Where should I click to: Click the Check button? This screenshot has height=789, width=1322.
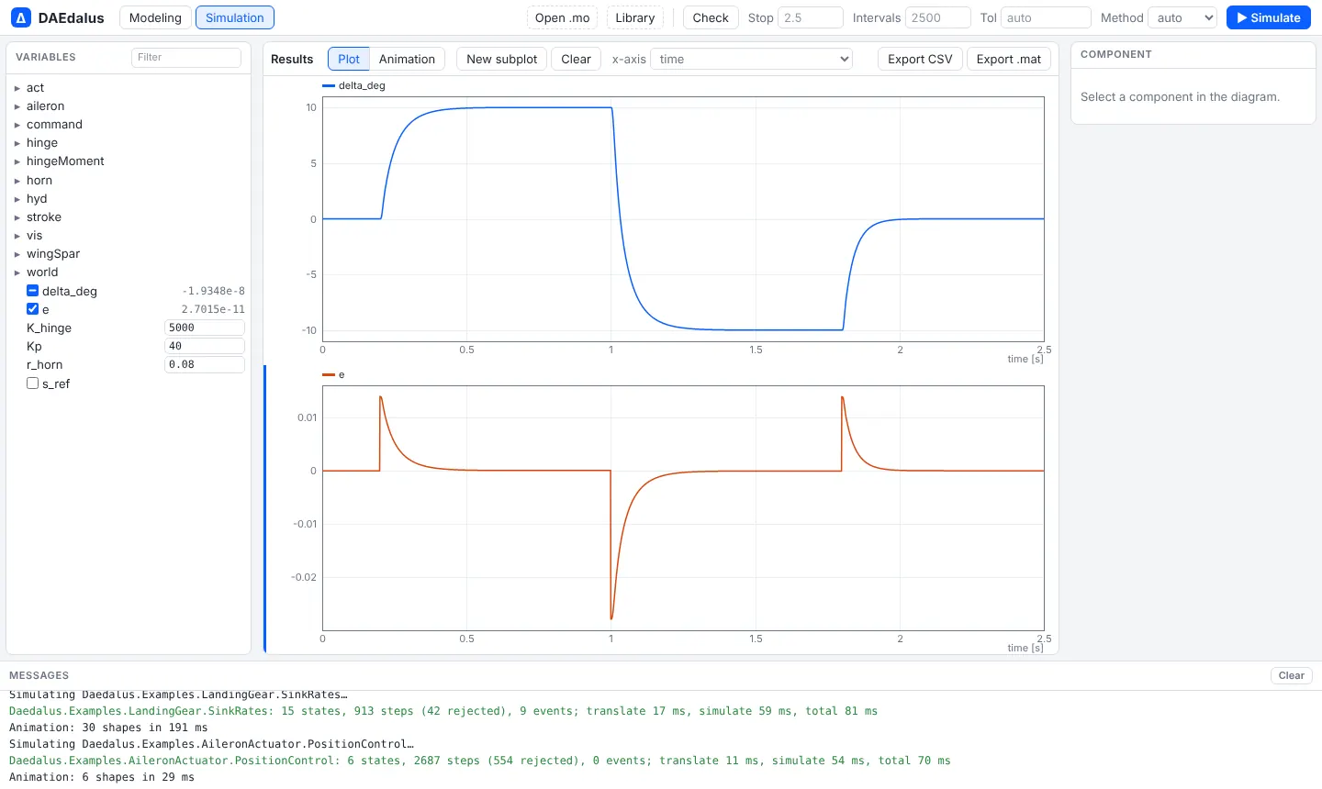[711, 17]
